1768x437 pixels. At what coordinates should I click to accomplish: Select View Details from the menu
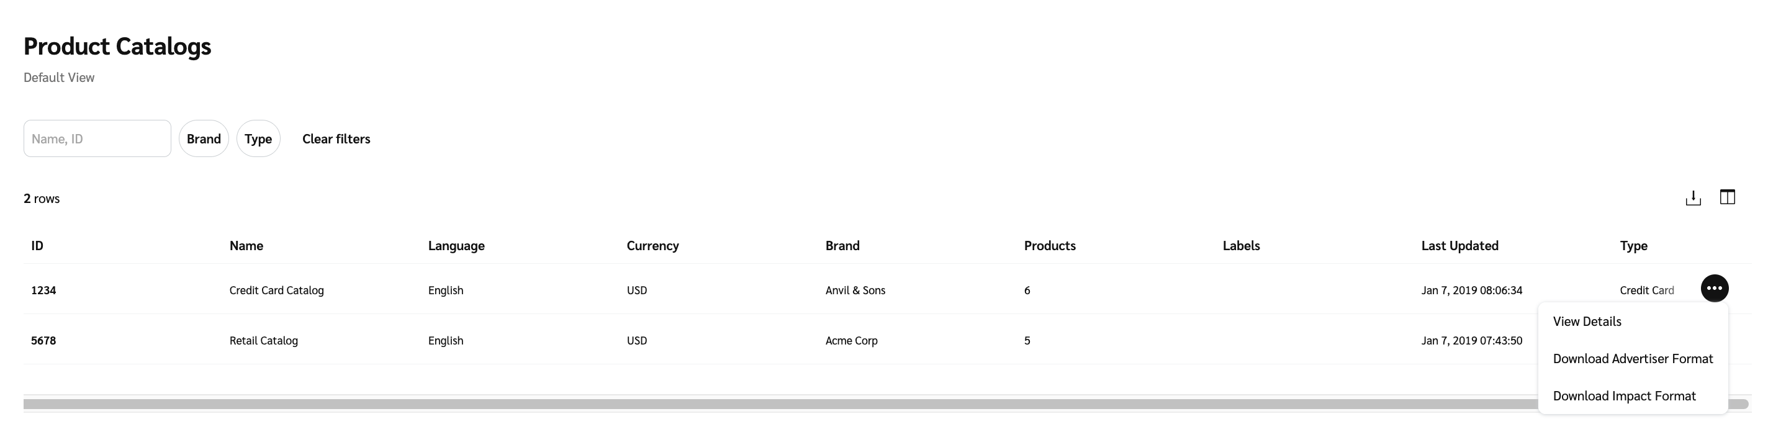coord(1587,322)
